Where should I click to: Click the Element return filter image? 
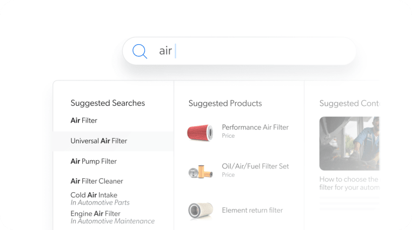[x=200, y=211]
